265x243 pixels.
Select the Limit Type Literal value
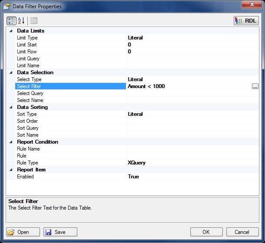pyautogui.click(x=135, y=38)
